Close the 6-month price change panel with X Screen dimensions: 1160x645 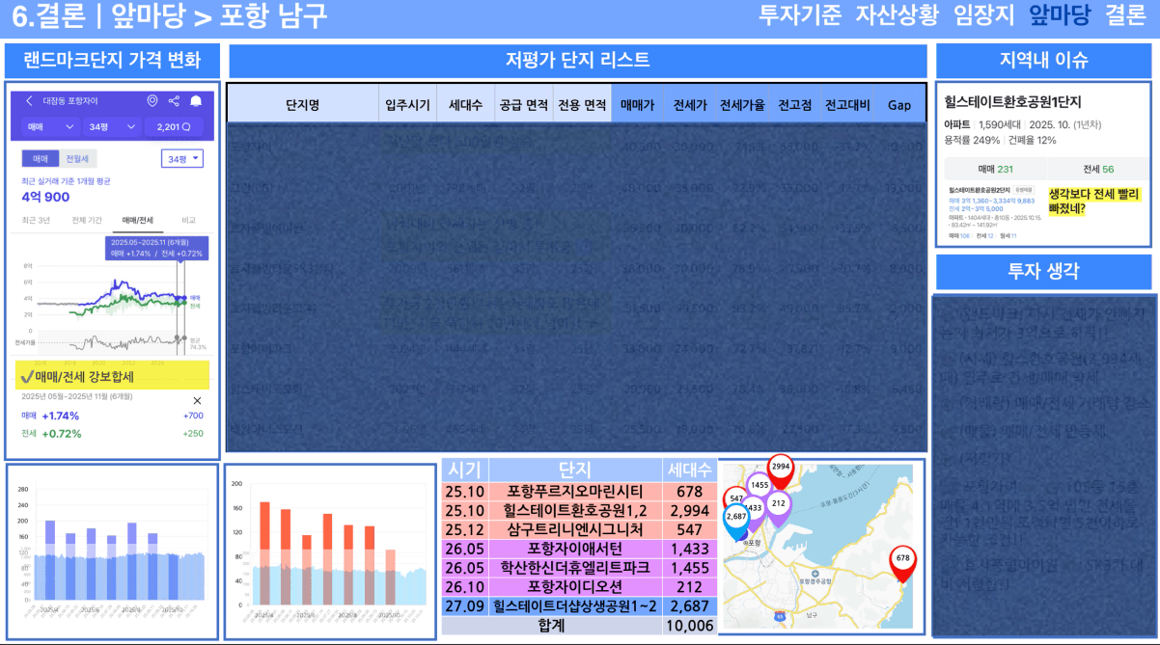pyautogui.click(x=197, y=400)
